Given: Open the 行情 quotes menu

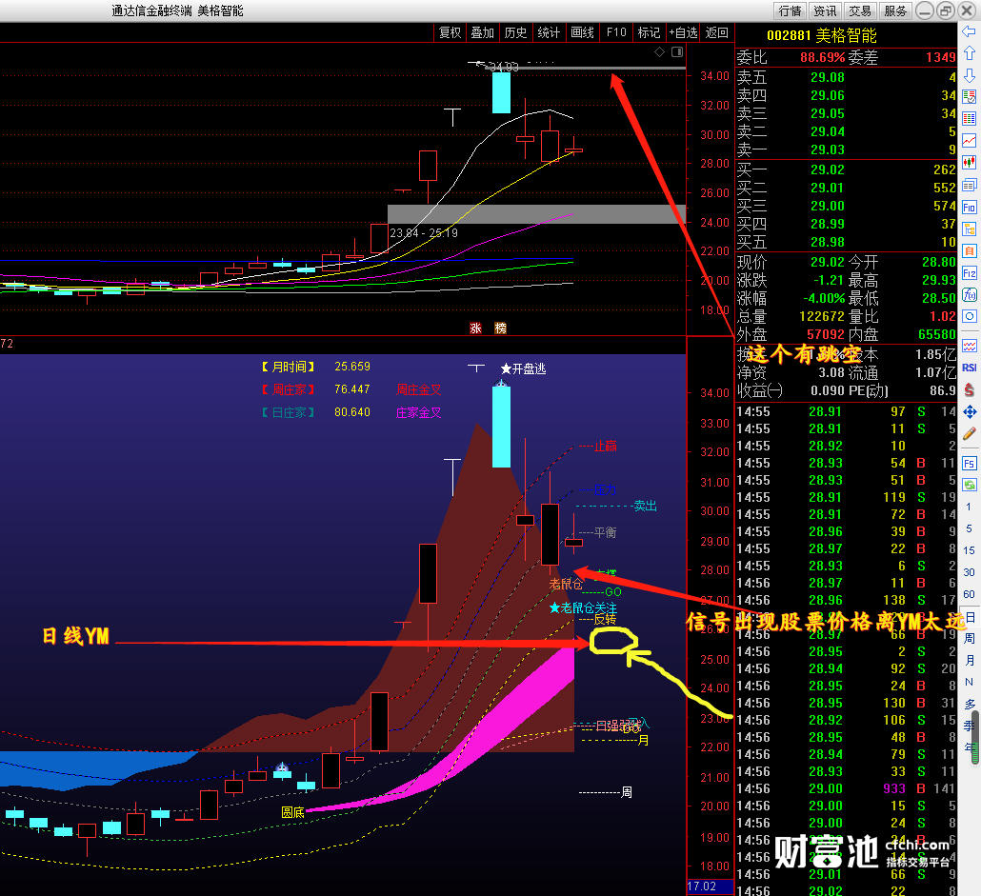Looking at the screenshot, I should point(790,10).
